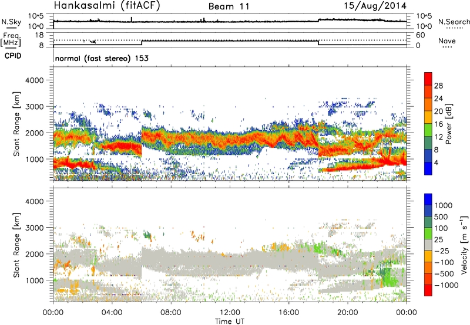
Task: Click the N.Search legend label
Action: 454,22
